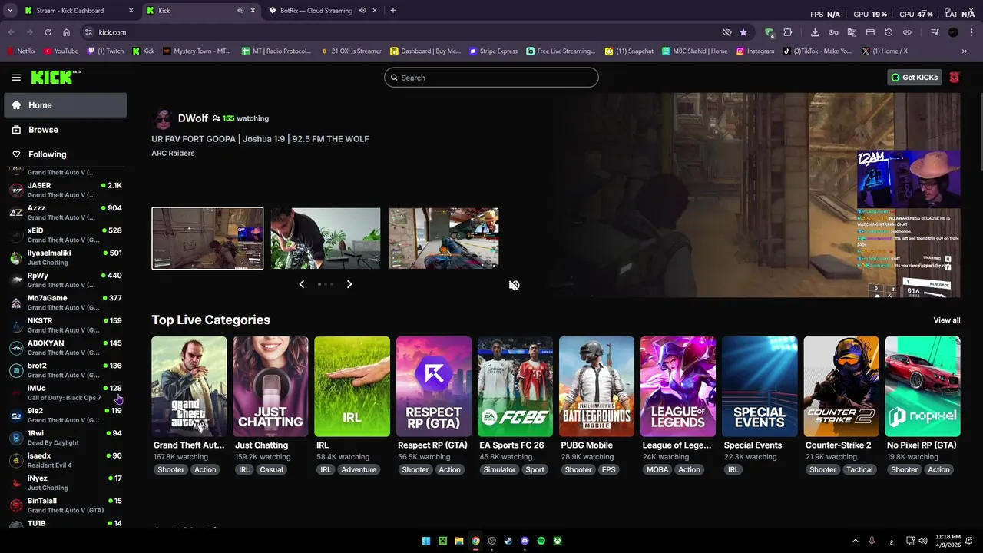The image size is (983, 553).
Task: Open Windows Start button in taskbar
Action: click(426, 541)
